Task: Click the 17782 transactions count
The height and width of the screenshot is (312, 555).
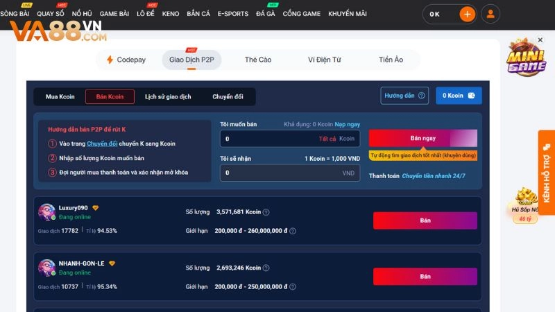Action: click(70, 231)
